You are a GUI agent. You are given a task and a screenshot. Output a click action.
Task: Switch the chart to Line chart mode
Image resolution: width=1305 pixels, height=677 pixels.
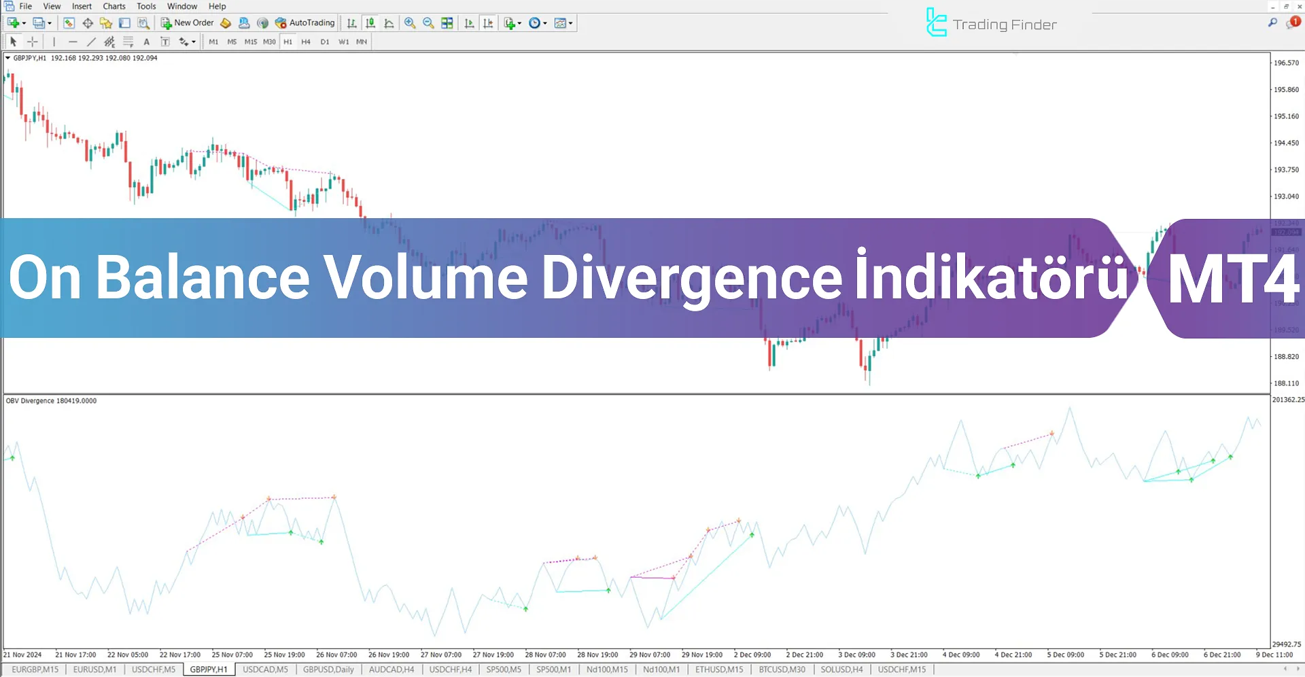(389, 22)
